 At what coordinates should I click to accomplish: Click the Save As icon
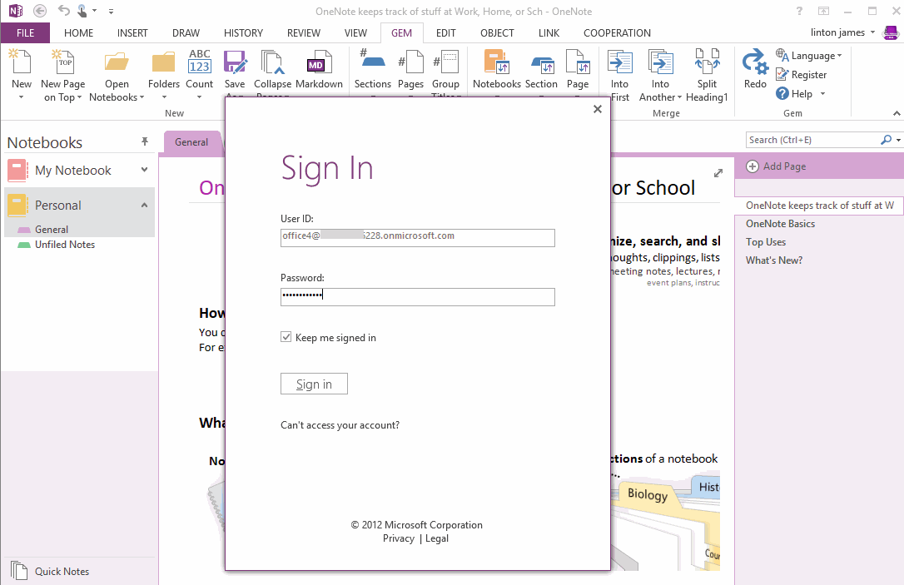[235, 62]
